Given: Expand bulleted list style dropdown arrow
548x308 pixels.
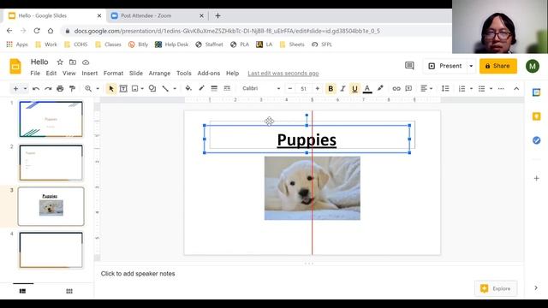Looking at the screenshot, I should 491,89.
